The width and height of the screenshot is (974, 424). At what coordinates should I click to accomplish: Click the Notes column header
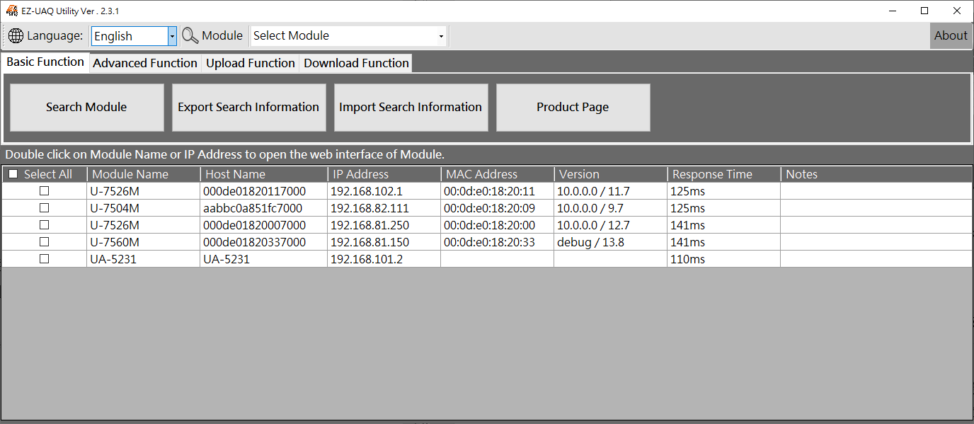pyautogui.click(x=802, y=173)
